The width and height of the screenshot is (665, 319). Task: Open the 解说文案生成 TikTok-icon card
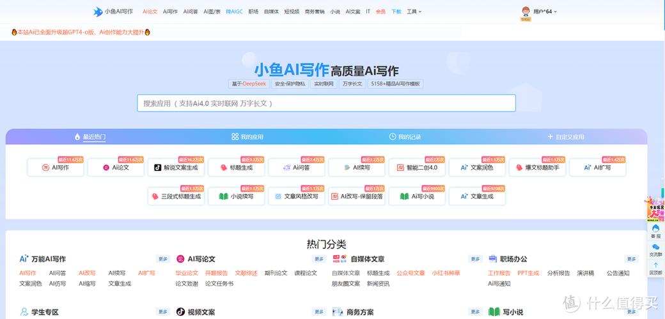pyautogui.click(x=176, y=168)
